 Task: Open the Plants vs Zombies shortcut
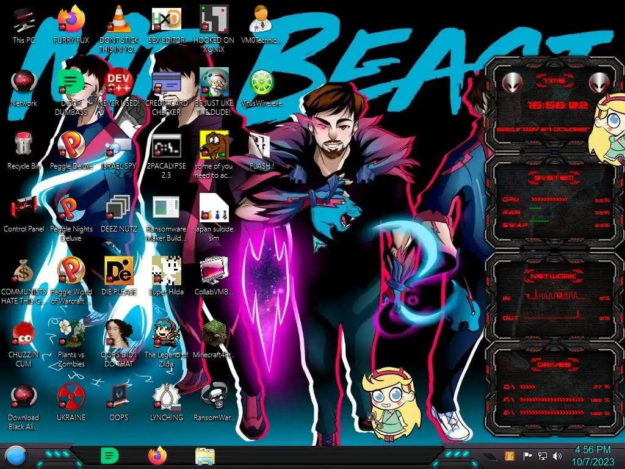[71, 333]
